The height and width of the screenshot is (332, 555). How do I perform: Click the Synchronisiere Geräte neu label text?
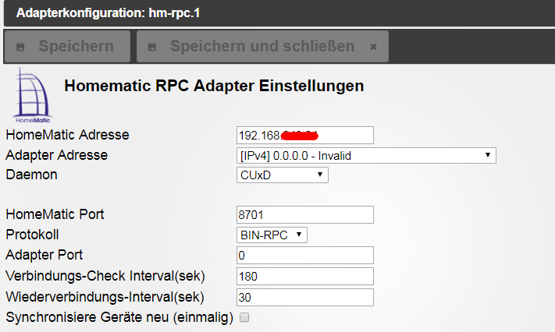pyautogui.click(x=117, y=317)
